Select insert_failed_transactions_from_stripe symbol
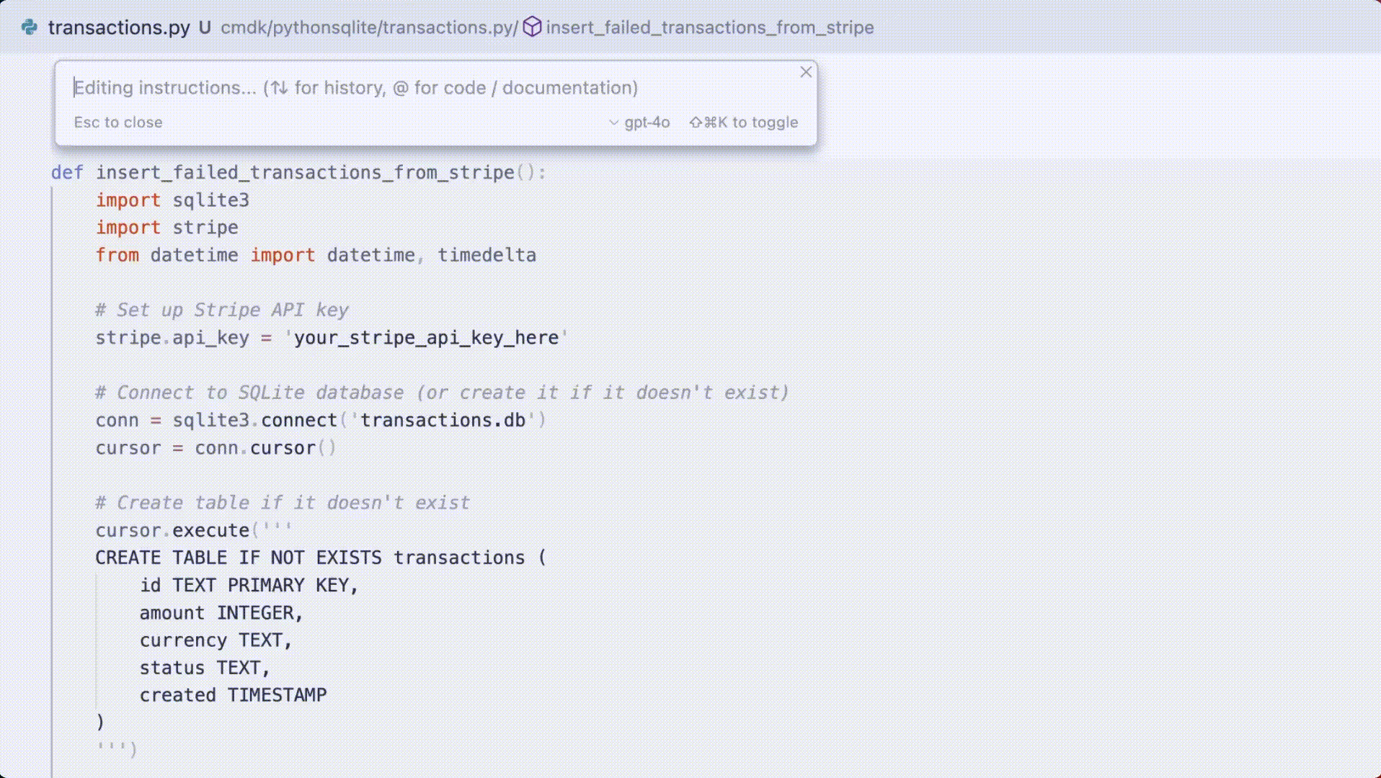The image size is (1381, 778). coord(710,28)
